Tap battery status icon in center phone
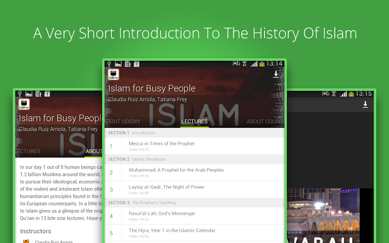The image size is (389, 243). coord(262,64)
